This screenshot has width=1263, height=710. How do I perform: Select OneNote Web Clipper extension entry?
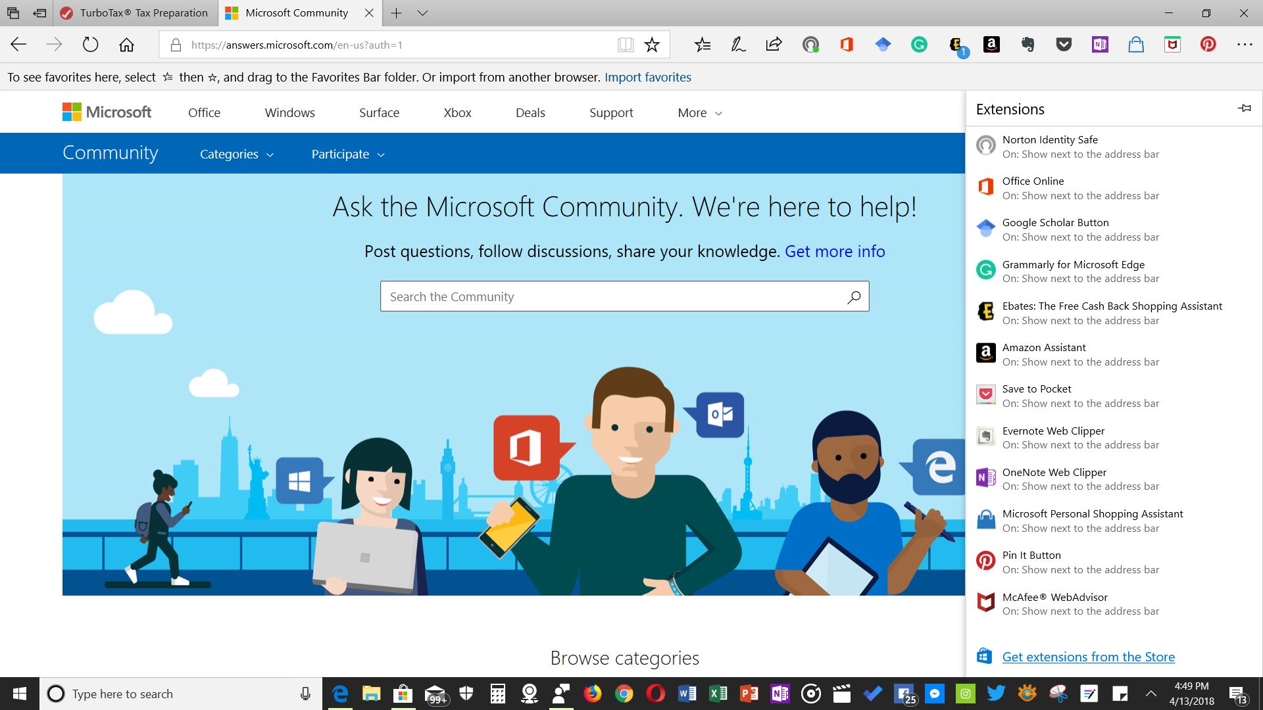point(1113,479)
